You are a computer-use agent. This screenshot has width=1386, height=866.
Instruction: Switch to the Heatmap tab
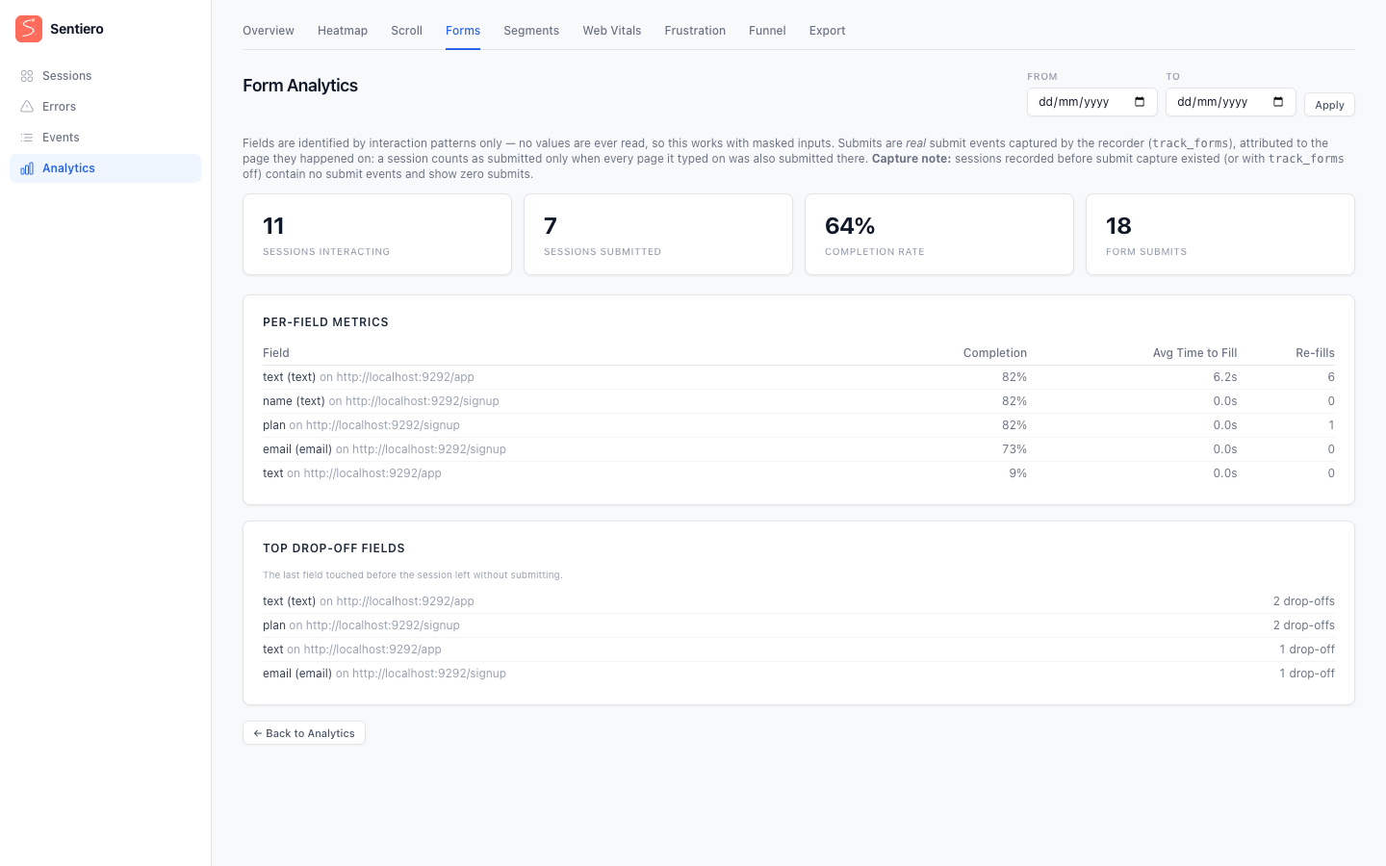(x=343, y=31)
